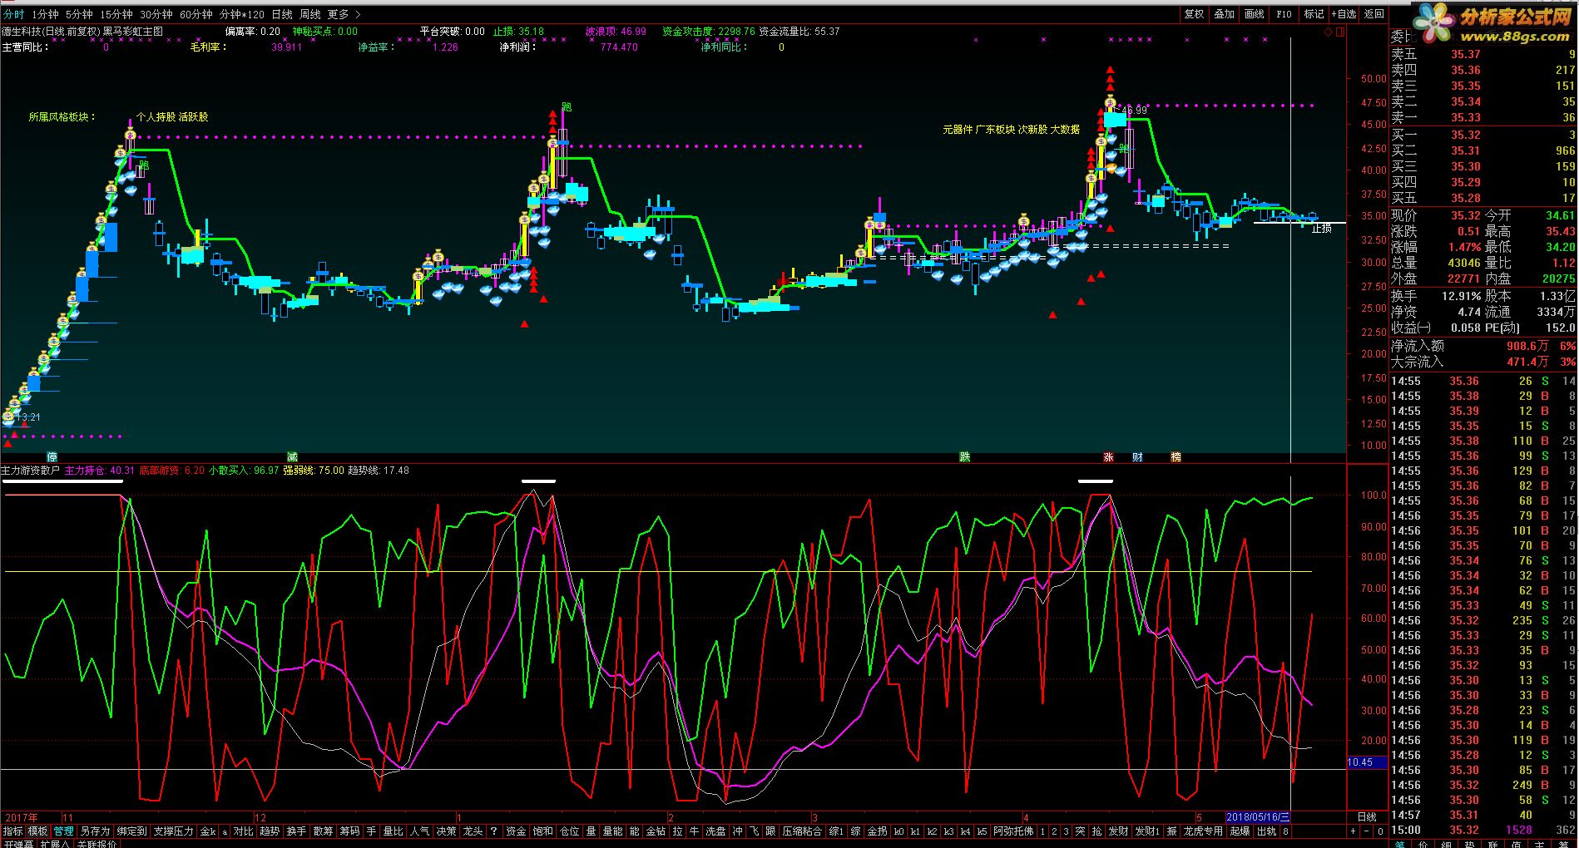The height and width of the screenshot is (848, 1579).
Task: Select the 龙头 indicator
Action: (473, 831)
